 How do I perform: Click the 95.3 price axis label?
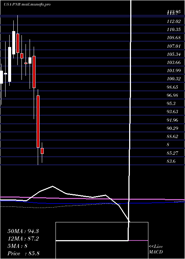[x=171, y=104]
